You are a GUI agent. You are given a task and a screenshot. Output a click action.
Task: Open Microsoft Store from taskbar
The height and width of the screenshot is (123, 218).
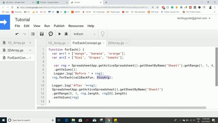point(80,120)
